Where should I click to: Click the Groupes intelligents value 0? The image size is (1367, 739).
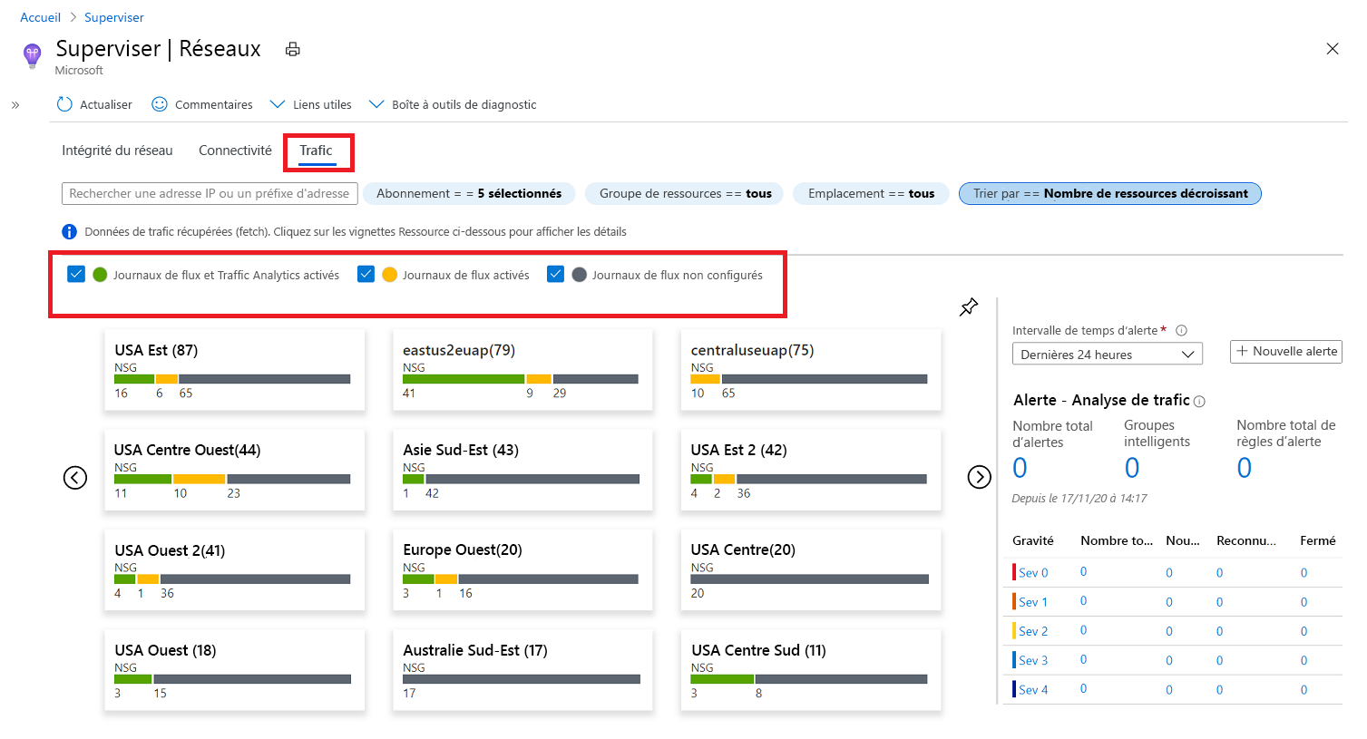point(1132,468)
